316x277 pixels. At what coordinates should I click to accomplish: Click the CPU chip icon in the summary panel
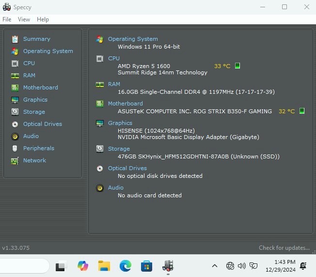click(100, 59)
